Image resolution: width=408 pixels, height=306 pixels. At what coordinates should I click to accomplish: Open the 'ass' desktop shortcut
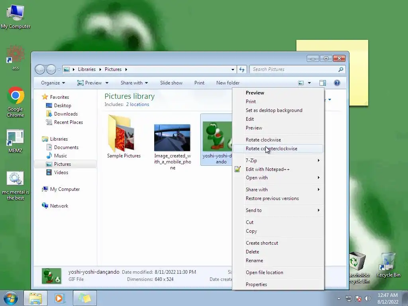(16, 57)
